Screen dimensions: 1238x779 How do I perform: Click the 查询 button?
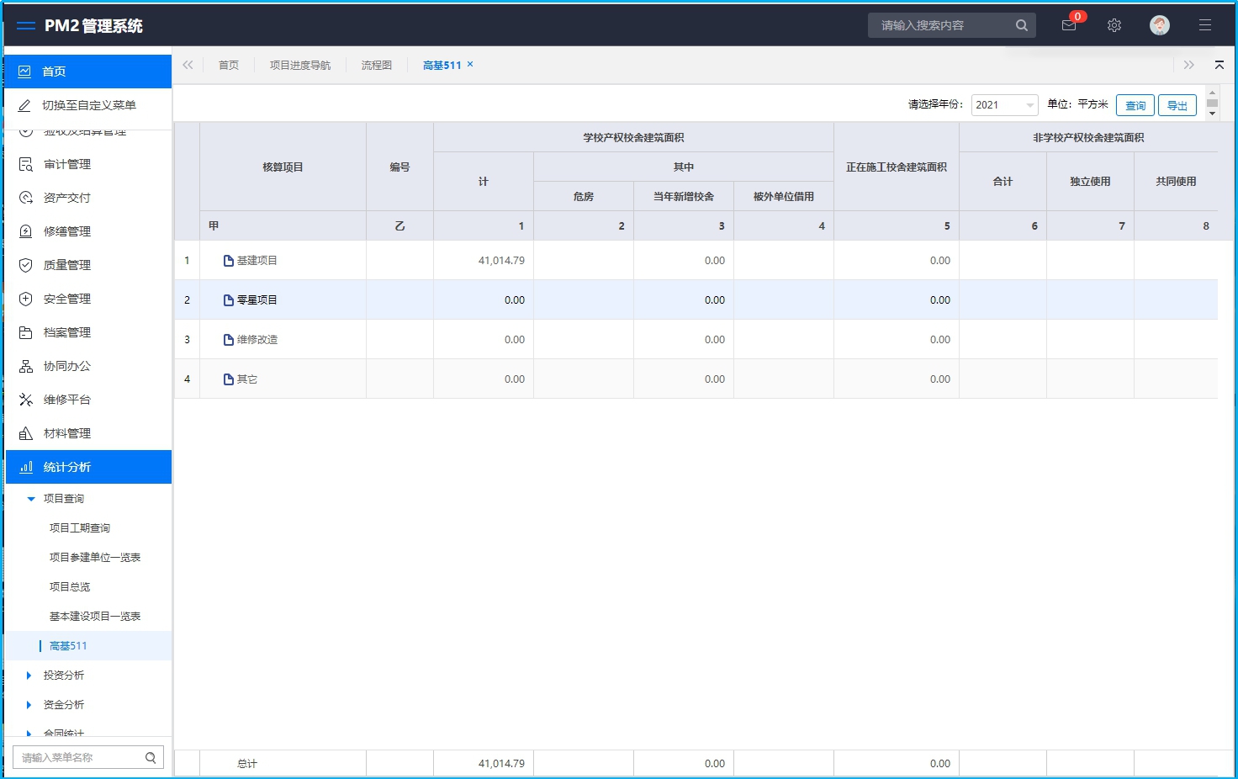[1135, 105]
